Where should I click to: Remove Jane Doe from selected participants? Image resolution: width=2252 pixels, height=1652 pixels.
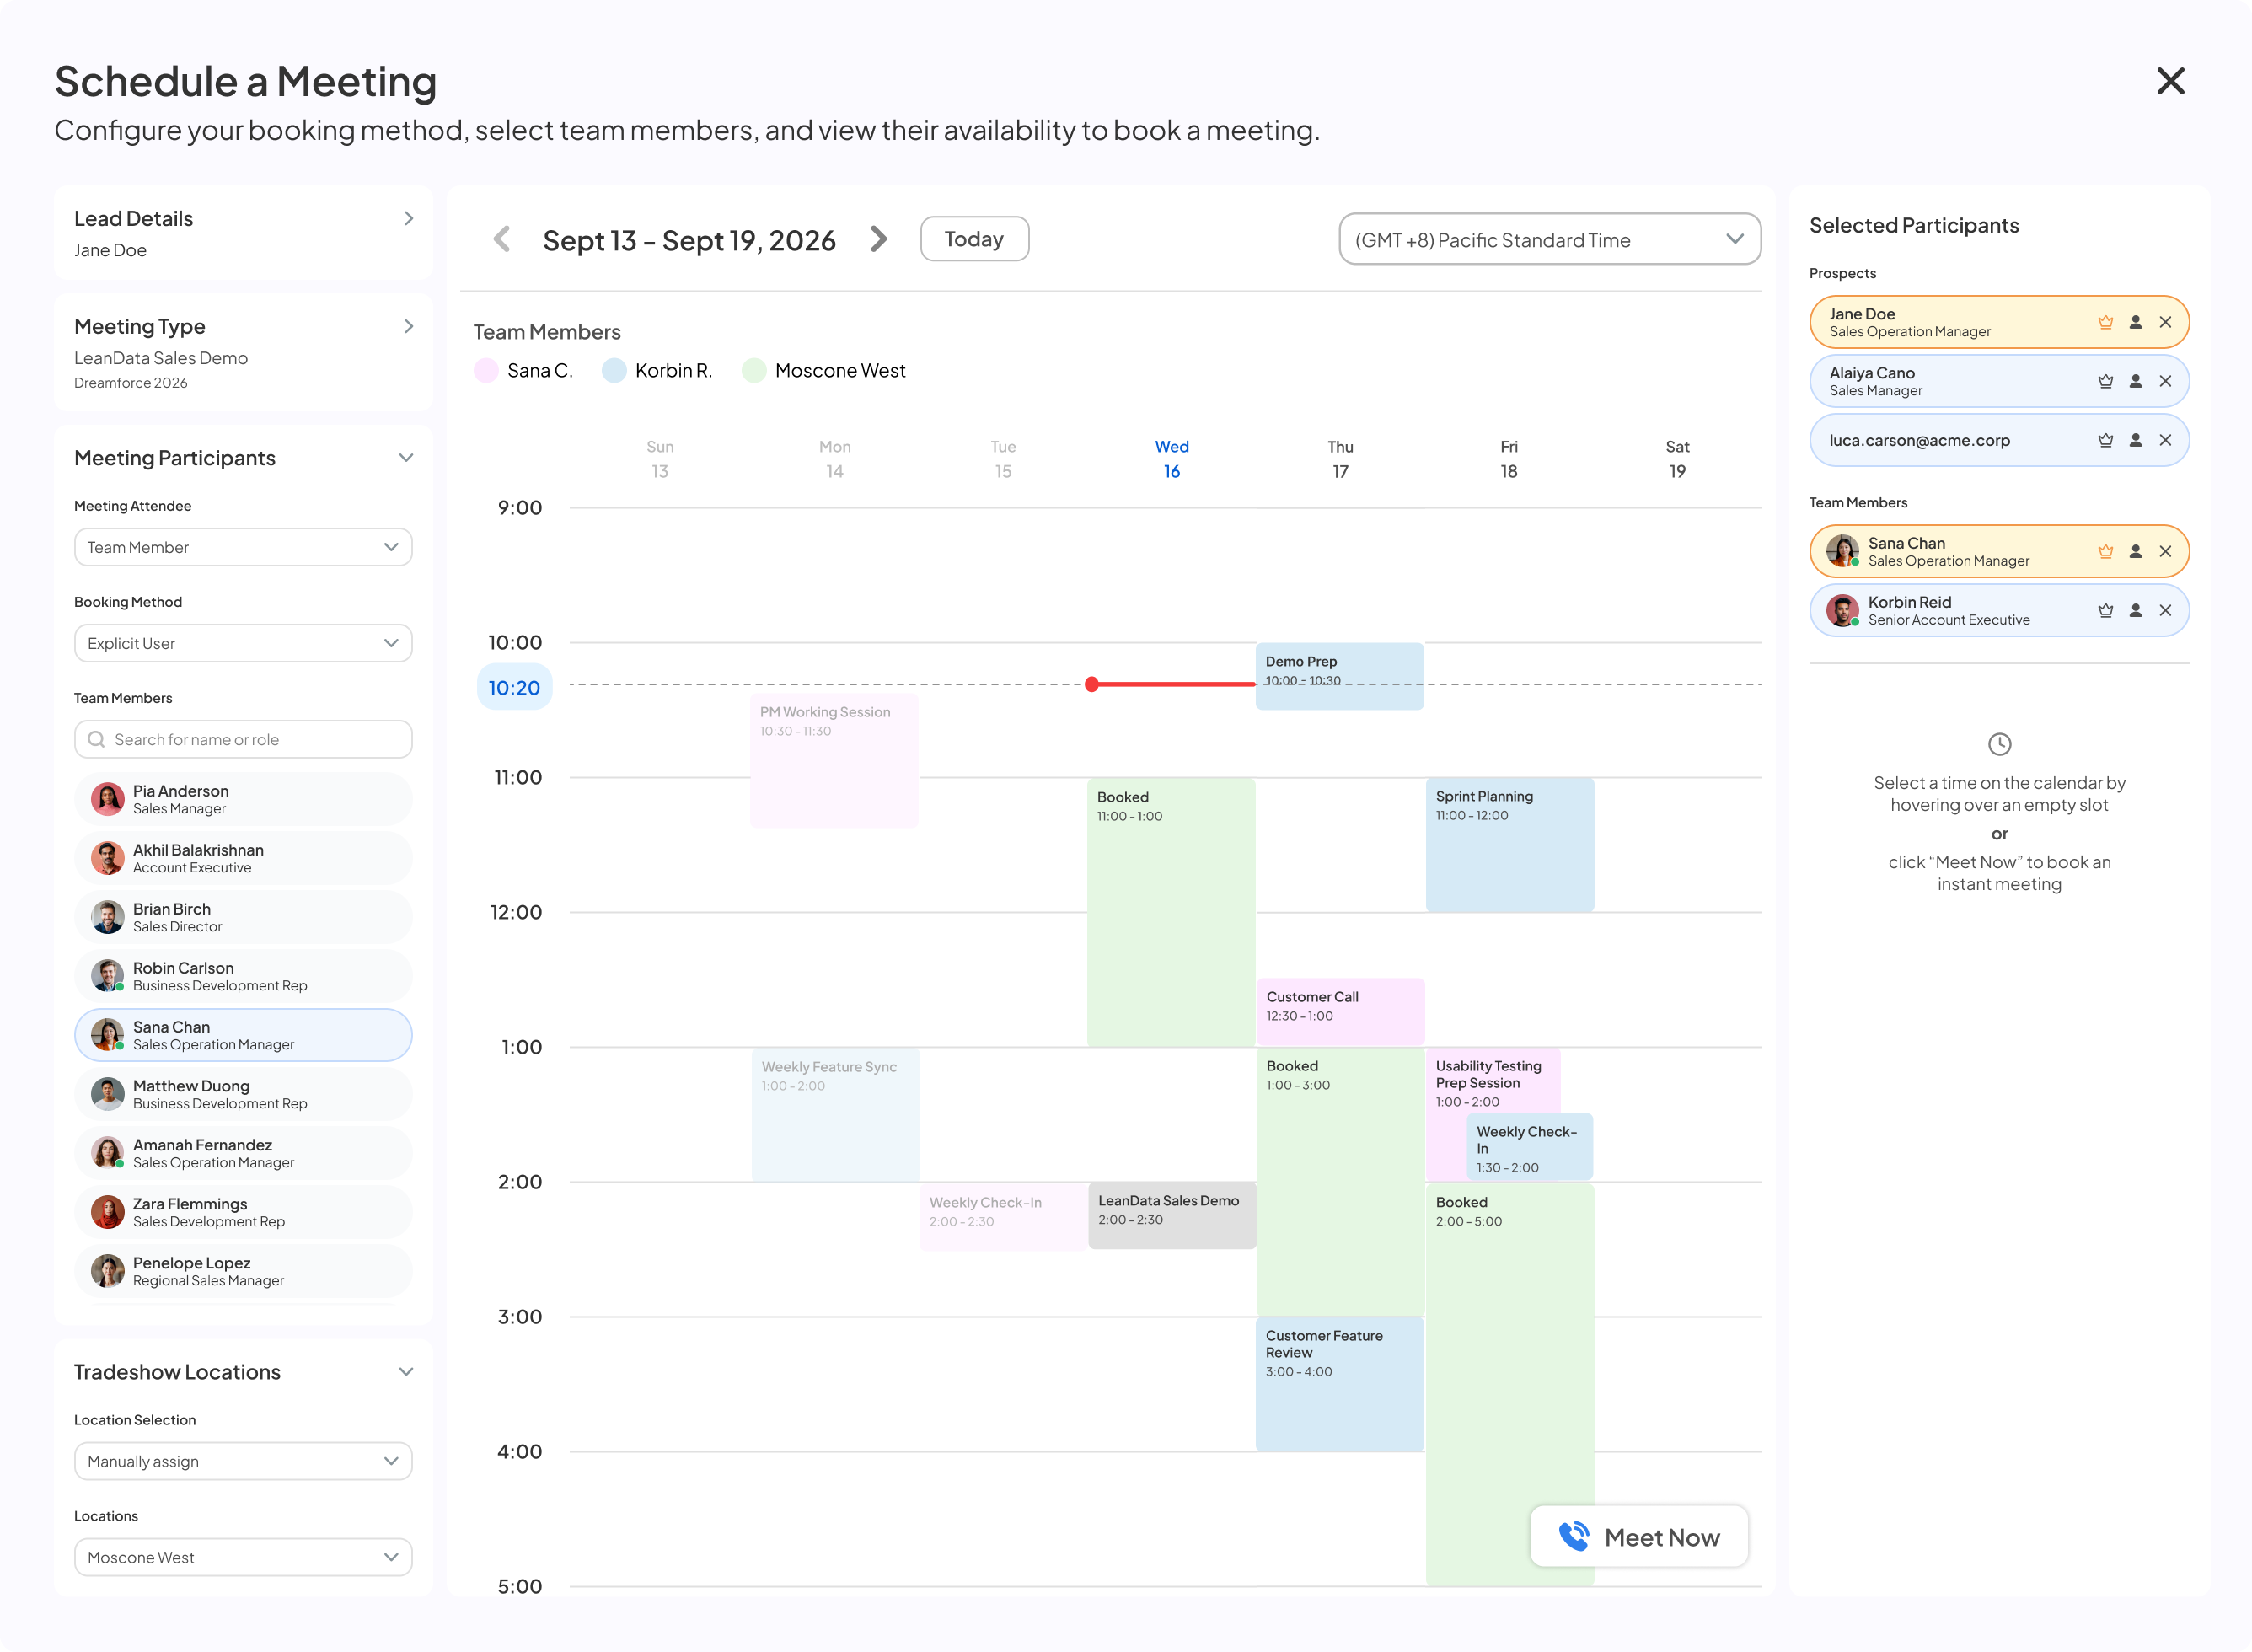[2165, 322]
